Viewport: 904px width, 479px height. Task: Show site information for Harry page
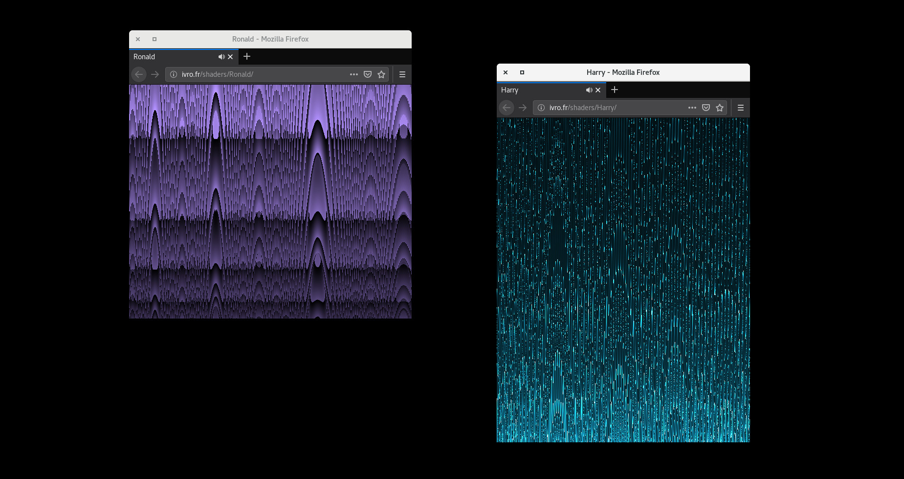(541, 108)
